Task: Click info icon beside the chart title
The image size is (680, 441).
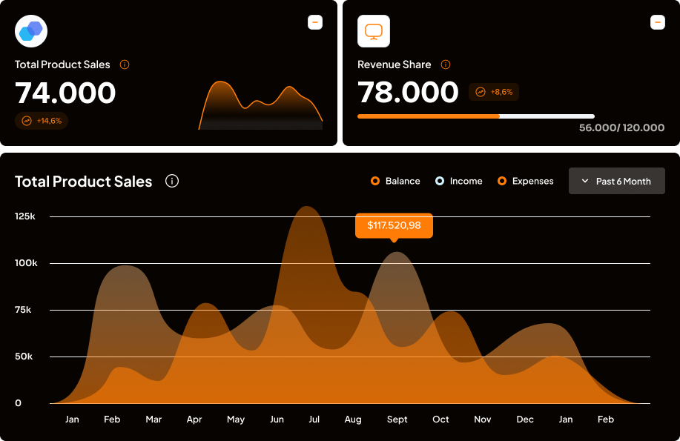Action: [x=172, y=181]
